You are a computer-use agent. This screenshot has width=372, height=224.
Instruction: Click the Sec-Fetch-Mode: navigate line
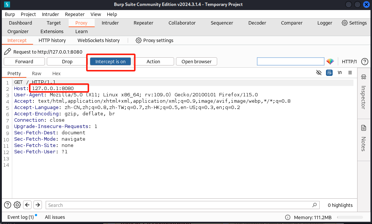[x=50, y=139]
